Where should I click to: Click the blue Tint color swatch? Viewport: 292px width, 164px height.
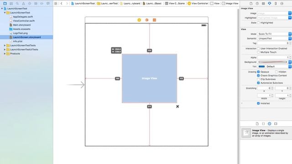tap(261, 67)
